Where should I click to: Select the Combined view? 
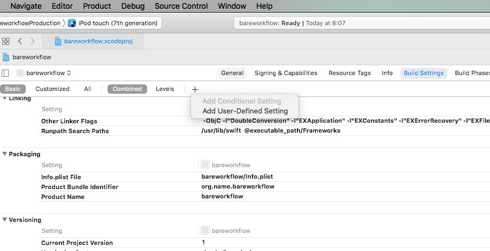[x=127, y=89]
